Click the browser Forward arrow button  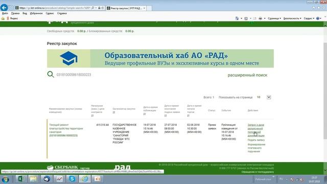click(x=11, y=8)
